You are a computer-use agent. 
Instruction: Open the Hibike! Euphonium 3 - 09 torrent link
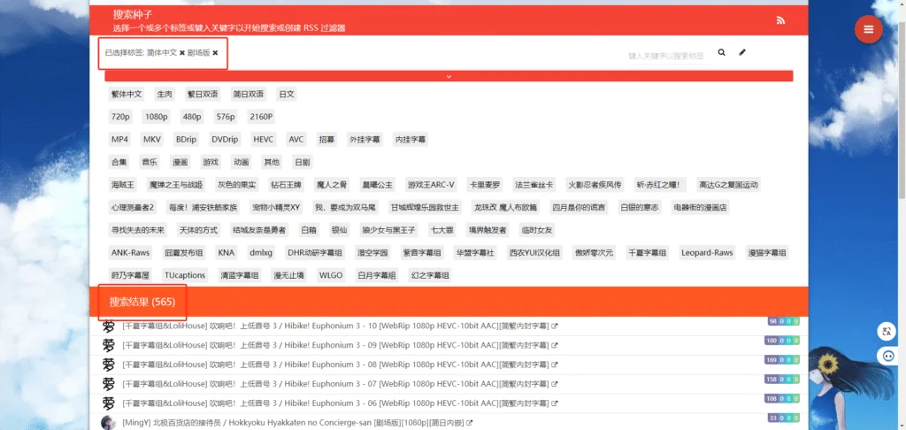[x=334, y=345]
